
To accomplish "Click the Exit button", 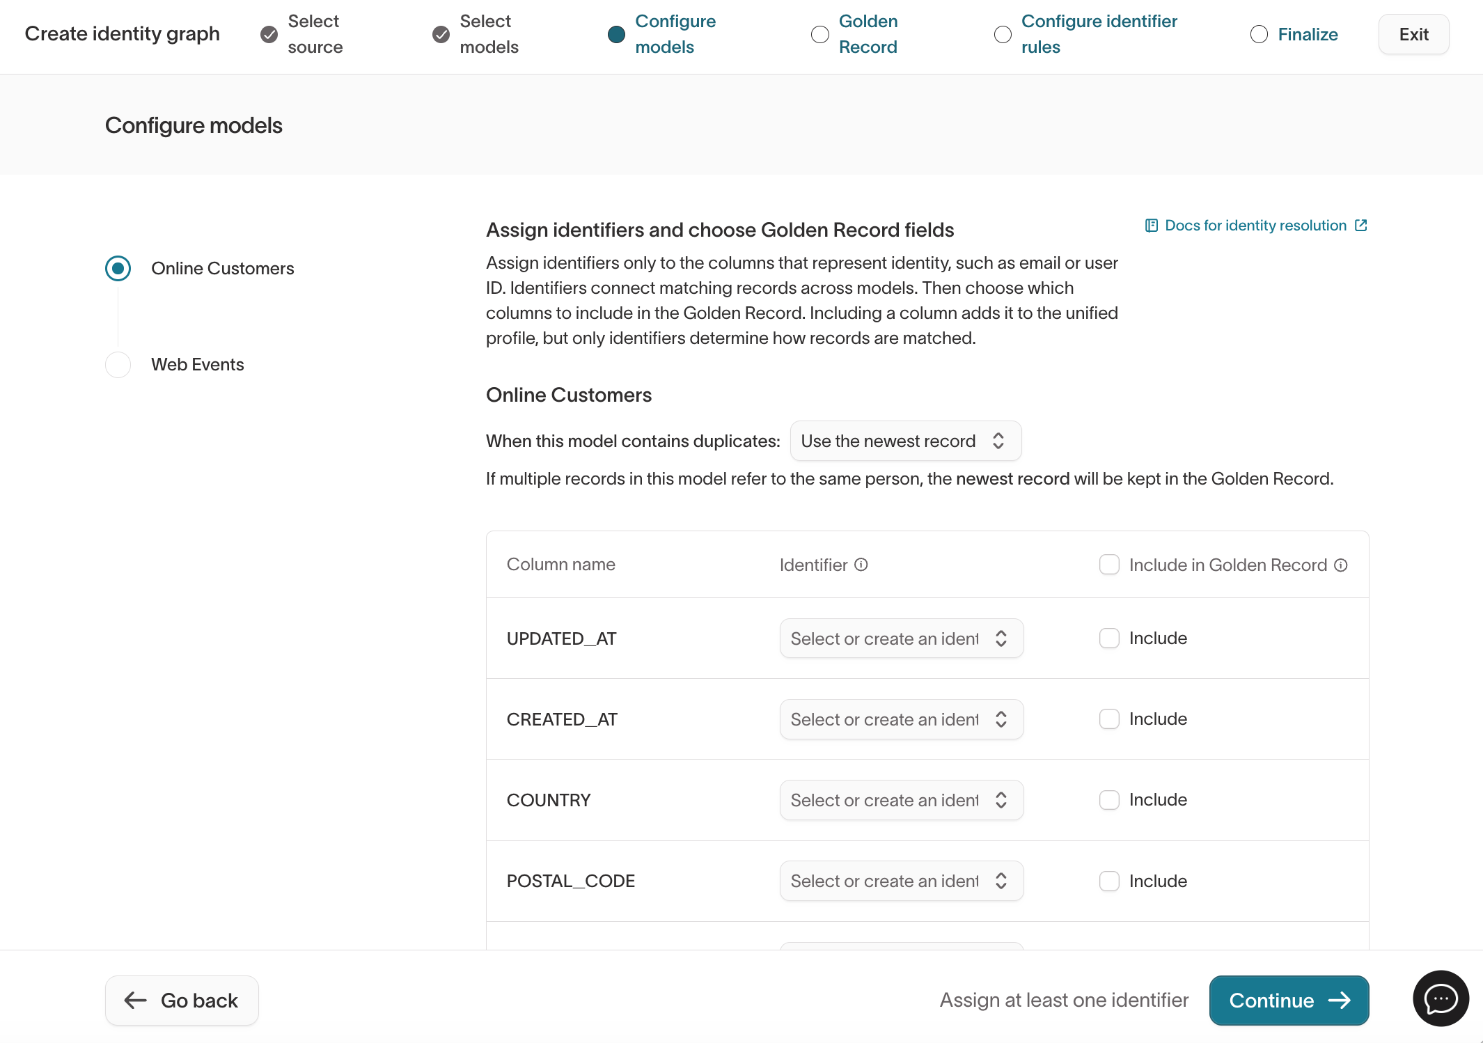I will click(1413, 33).
